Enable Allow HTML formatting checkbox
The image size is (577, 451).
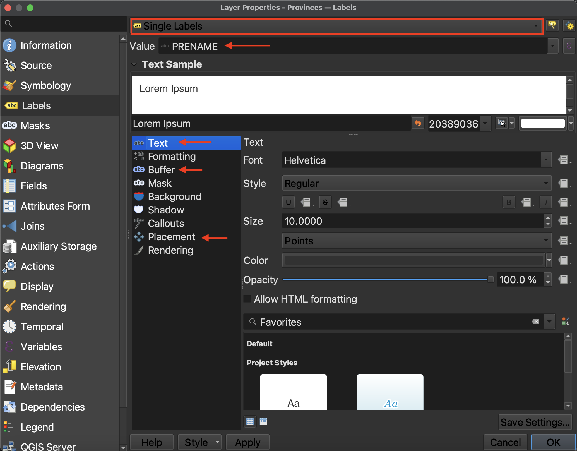click(247, 299)
